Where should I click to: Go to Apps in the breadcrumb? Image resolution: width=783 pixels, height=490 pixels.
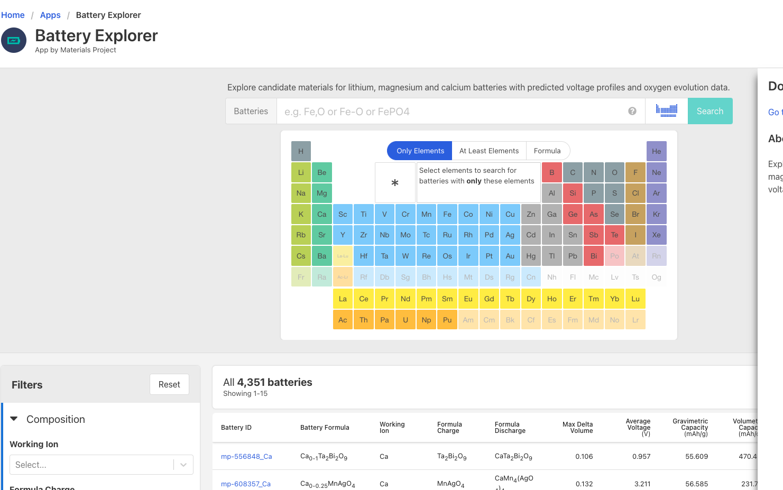[50, 15]
